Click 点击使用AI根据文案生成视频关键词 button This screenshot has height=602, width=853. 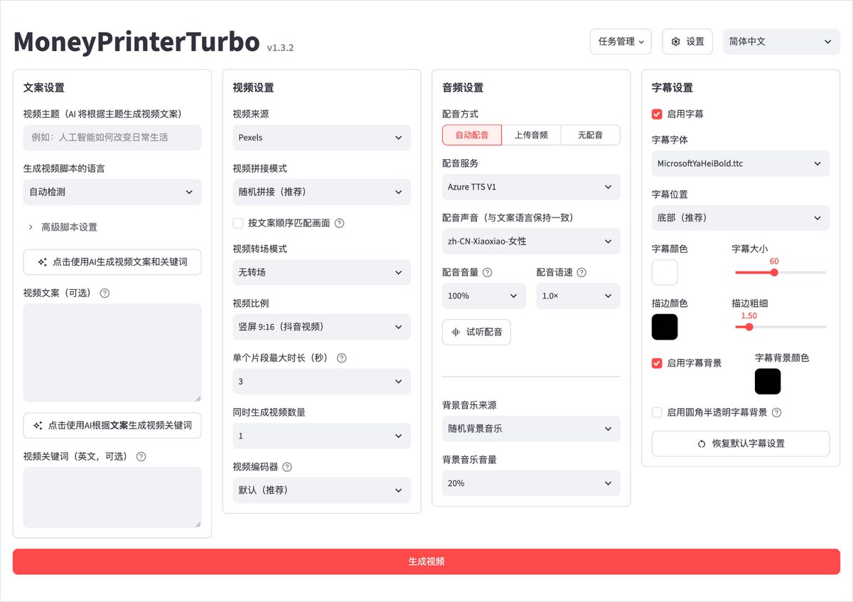pos(112,425)
